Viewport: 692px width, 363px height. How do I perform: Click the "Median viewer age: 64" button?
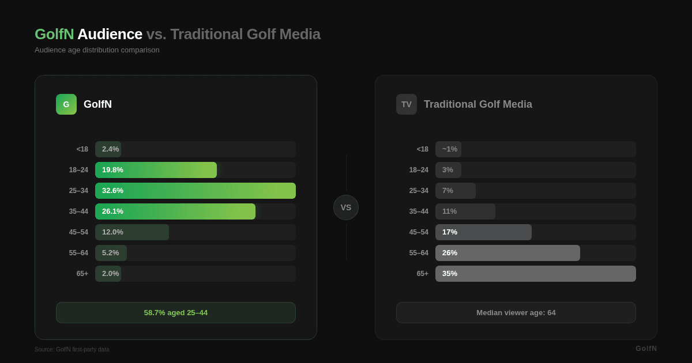(x=516, y=312)
